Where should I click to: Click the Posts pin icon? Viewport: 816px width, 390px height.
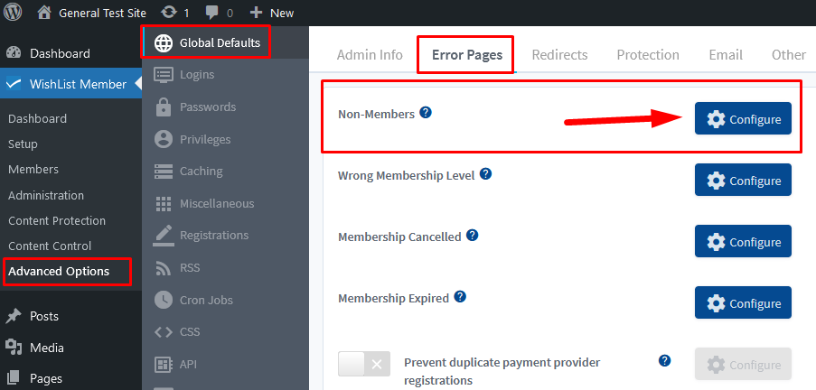14,316
